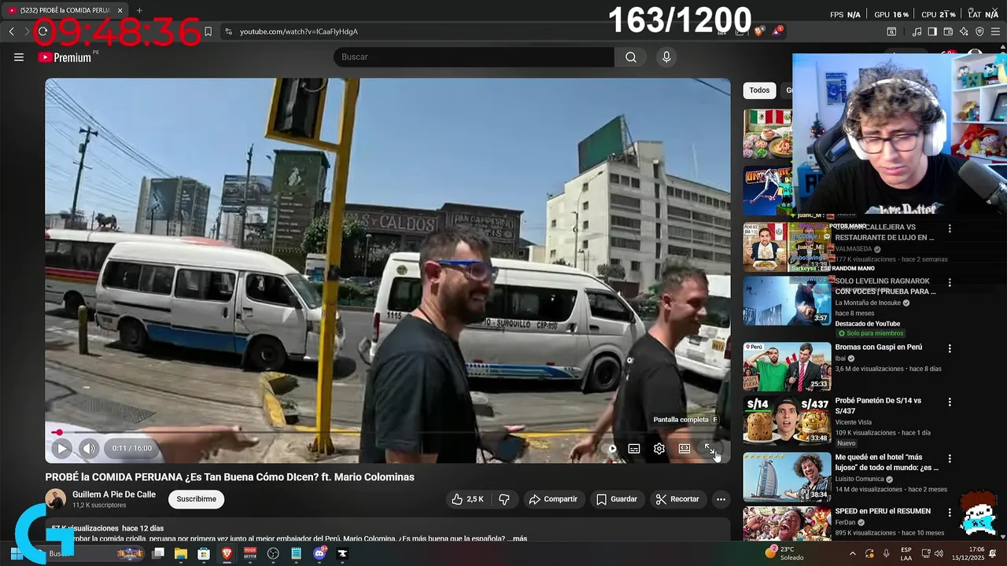Image resolution: width=1007 pixels, height=566 pixels.
Task: Go to YouTube Premium home logo
Action: click(65, 57)
